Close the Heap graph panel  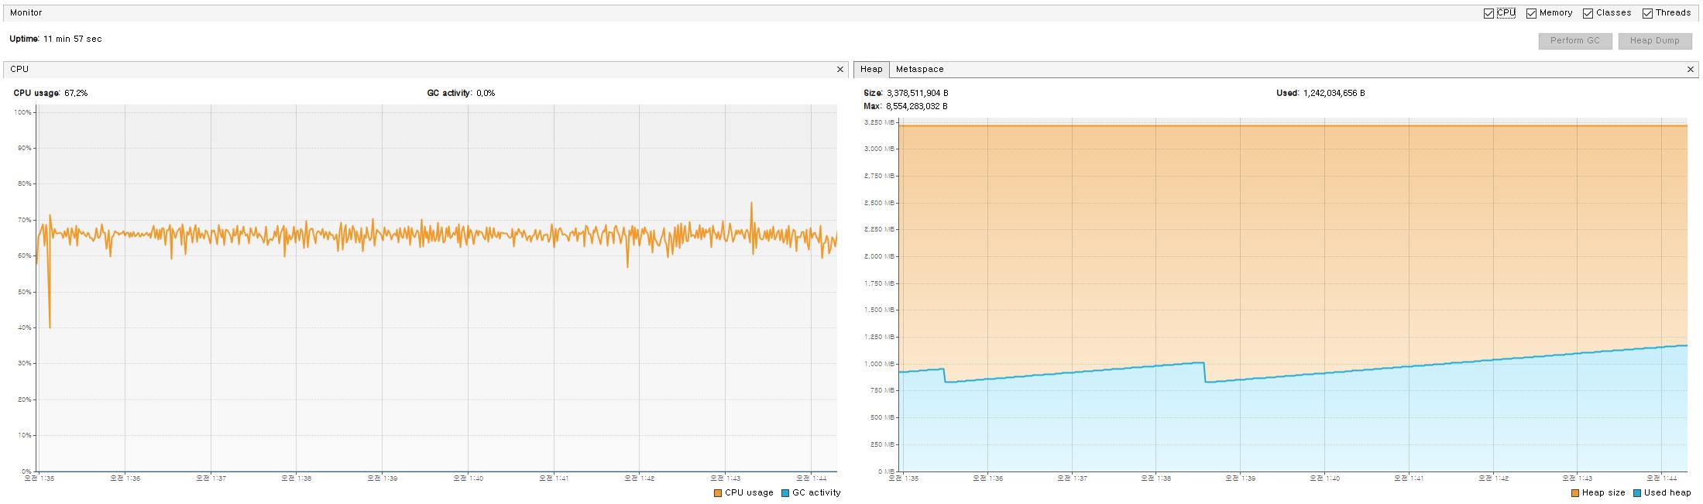1691,70
